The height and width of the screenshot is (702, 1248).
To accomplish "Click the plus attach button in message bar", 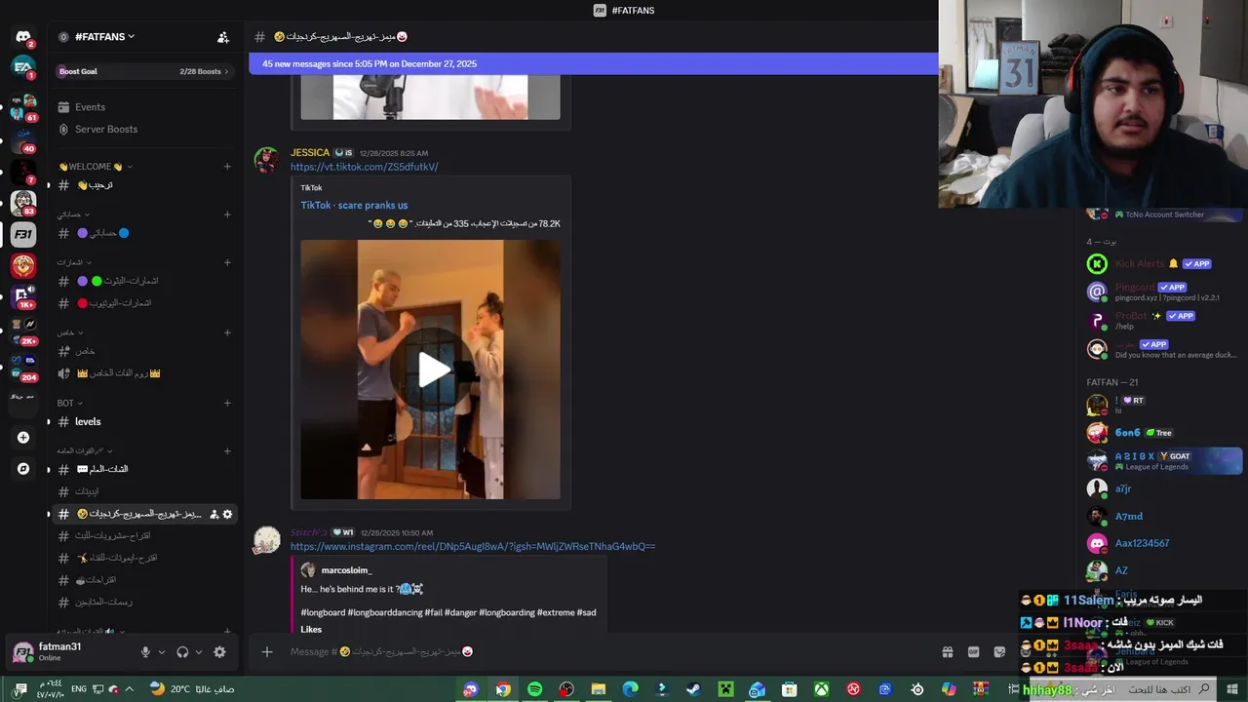I will pyautogui.click(x=267, y=651).
